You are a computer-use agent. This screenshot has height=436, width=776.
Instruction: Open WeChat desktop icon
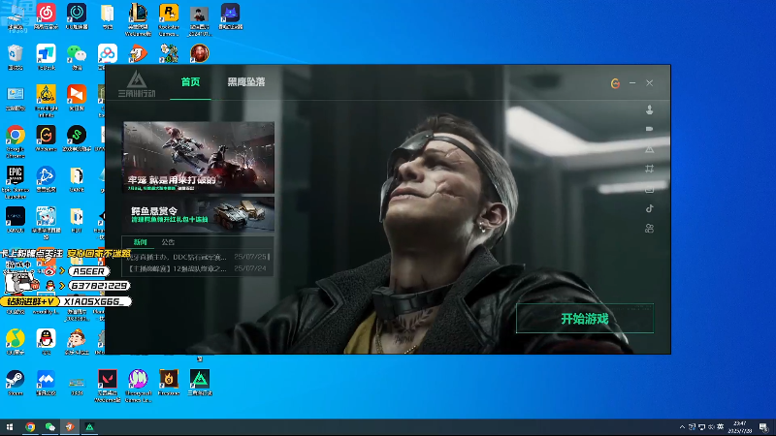[x=77, y=57]
